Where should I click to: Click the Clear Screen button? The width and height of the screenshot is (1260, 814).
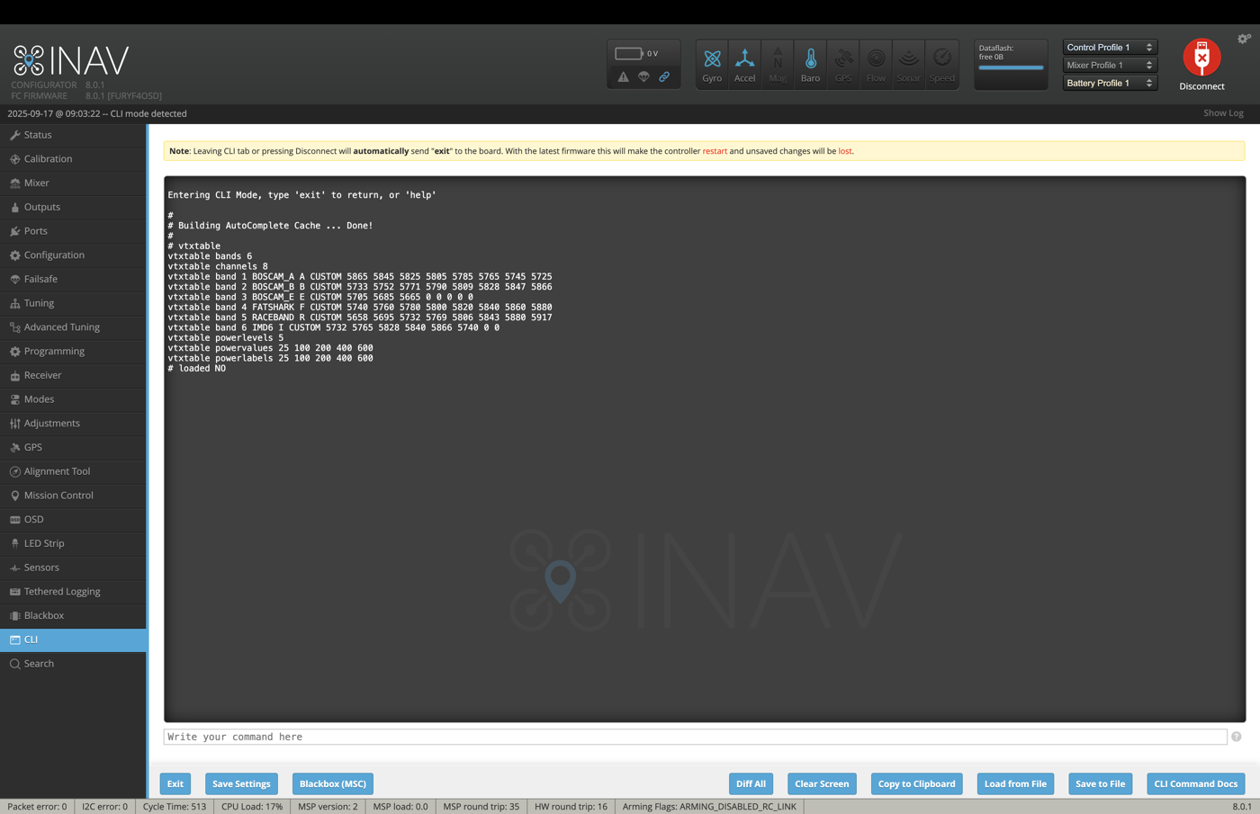point(822,783)
